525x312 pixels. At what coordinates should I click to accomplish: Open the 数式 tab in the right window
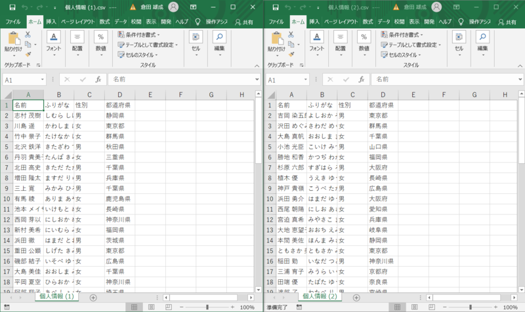click(367, 22)
